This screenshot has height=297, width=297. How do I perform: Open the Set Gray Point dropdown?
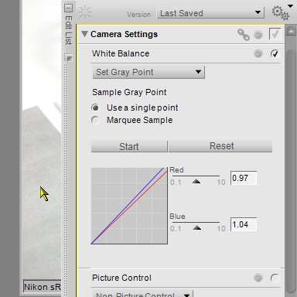click(x=148, y=72)
